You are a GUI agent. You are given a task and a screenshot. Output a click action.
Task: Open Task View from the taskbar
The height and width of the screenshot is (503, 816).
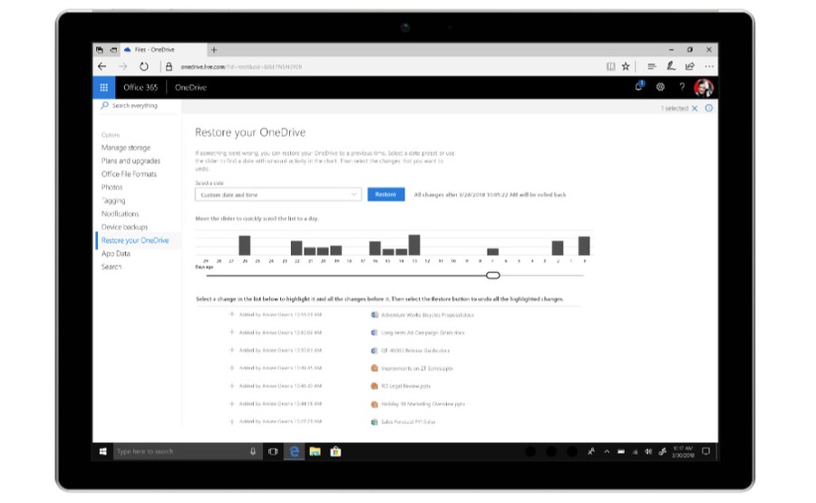[273, 451]
